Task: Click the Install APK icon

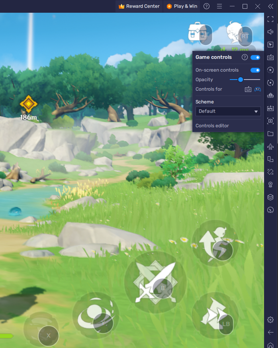Action: click(x=270, y=108)
